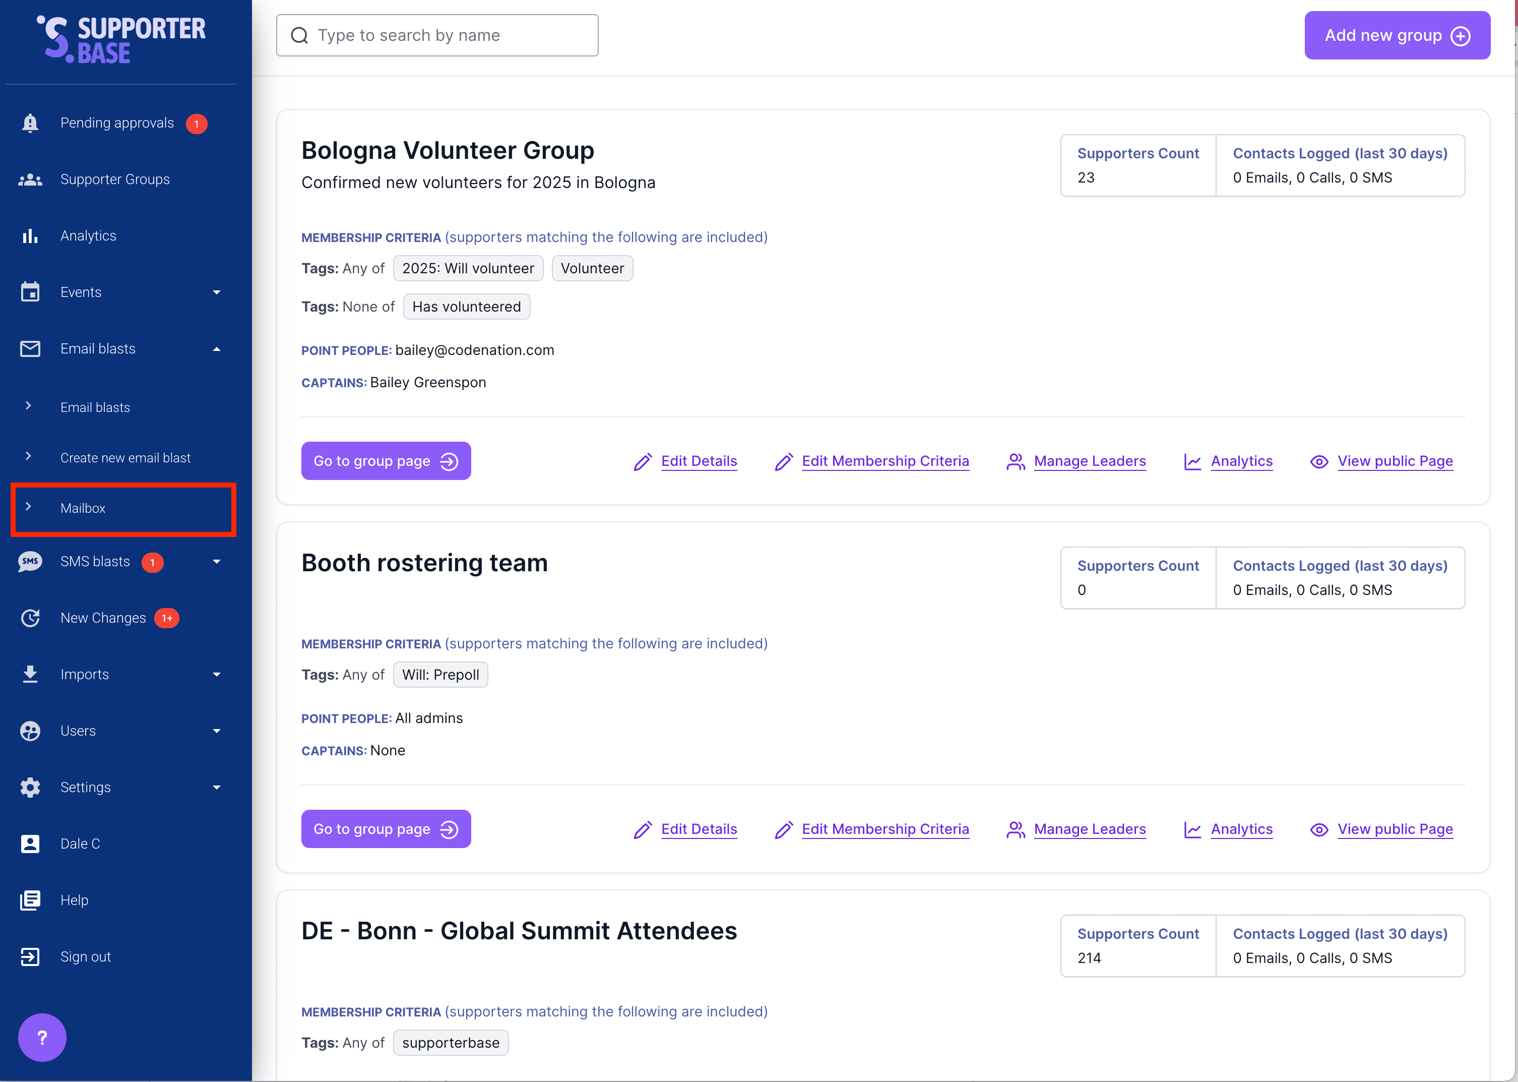
Task: Expand the Imports dropdown arrow
Action: [x=216, y=675]
